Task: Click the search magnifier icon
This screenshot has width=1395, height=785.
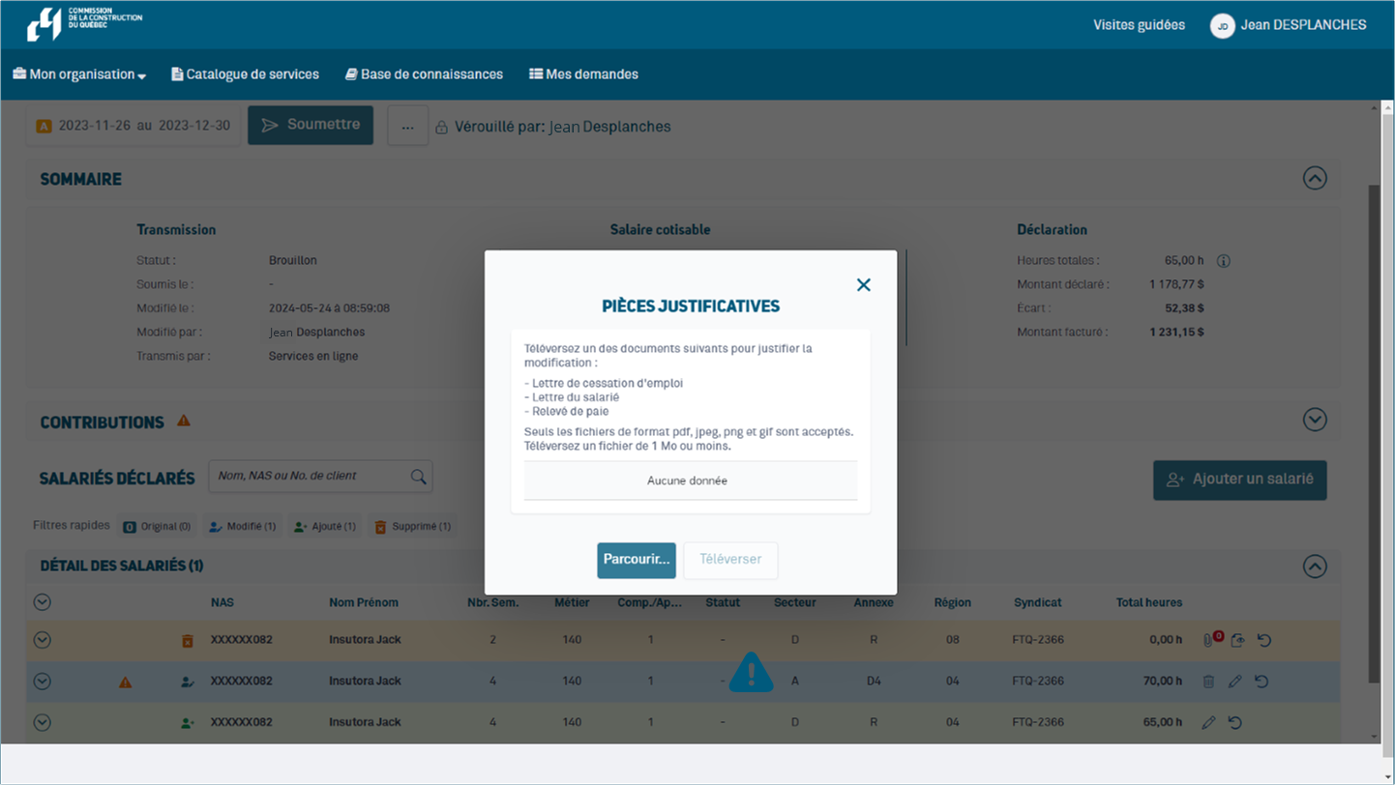Action: coord(418,476)
